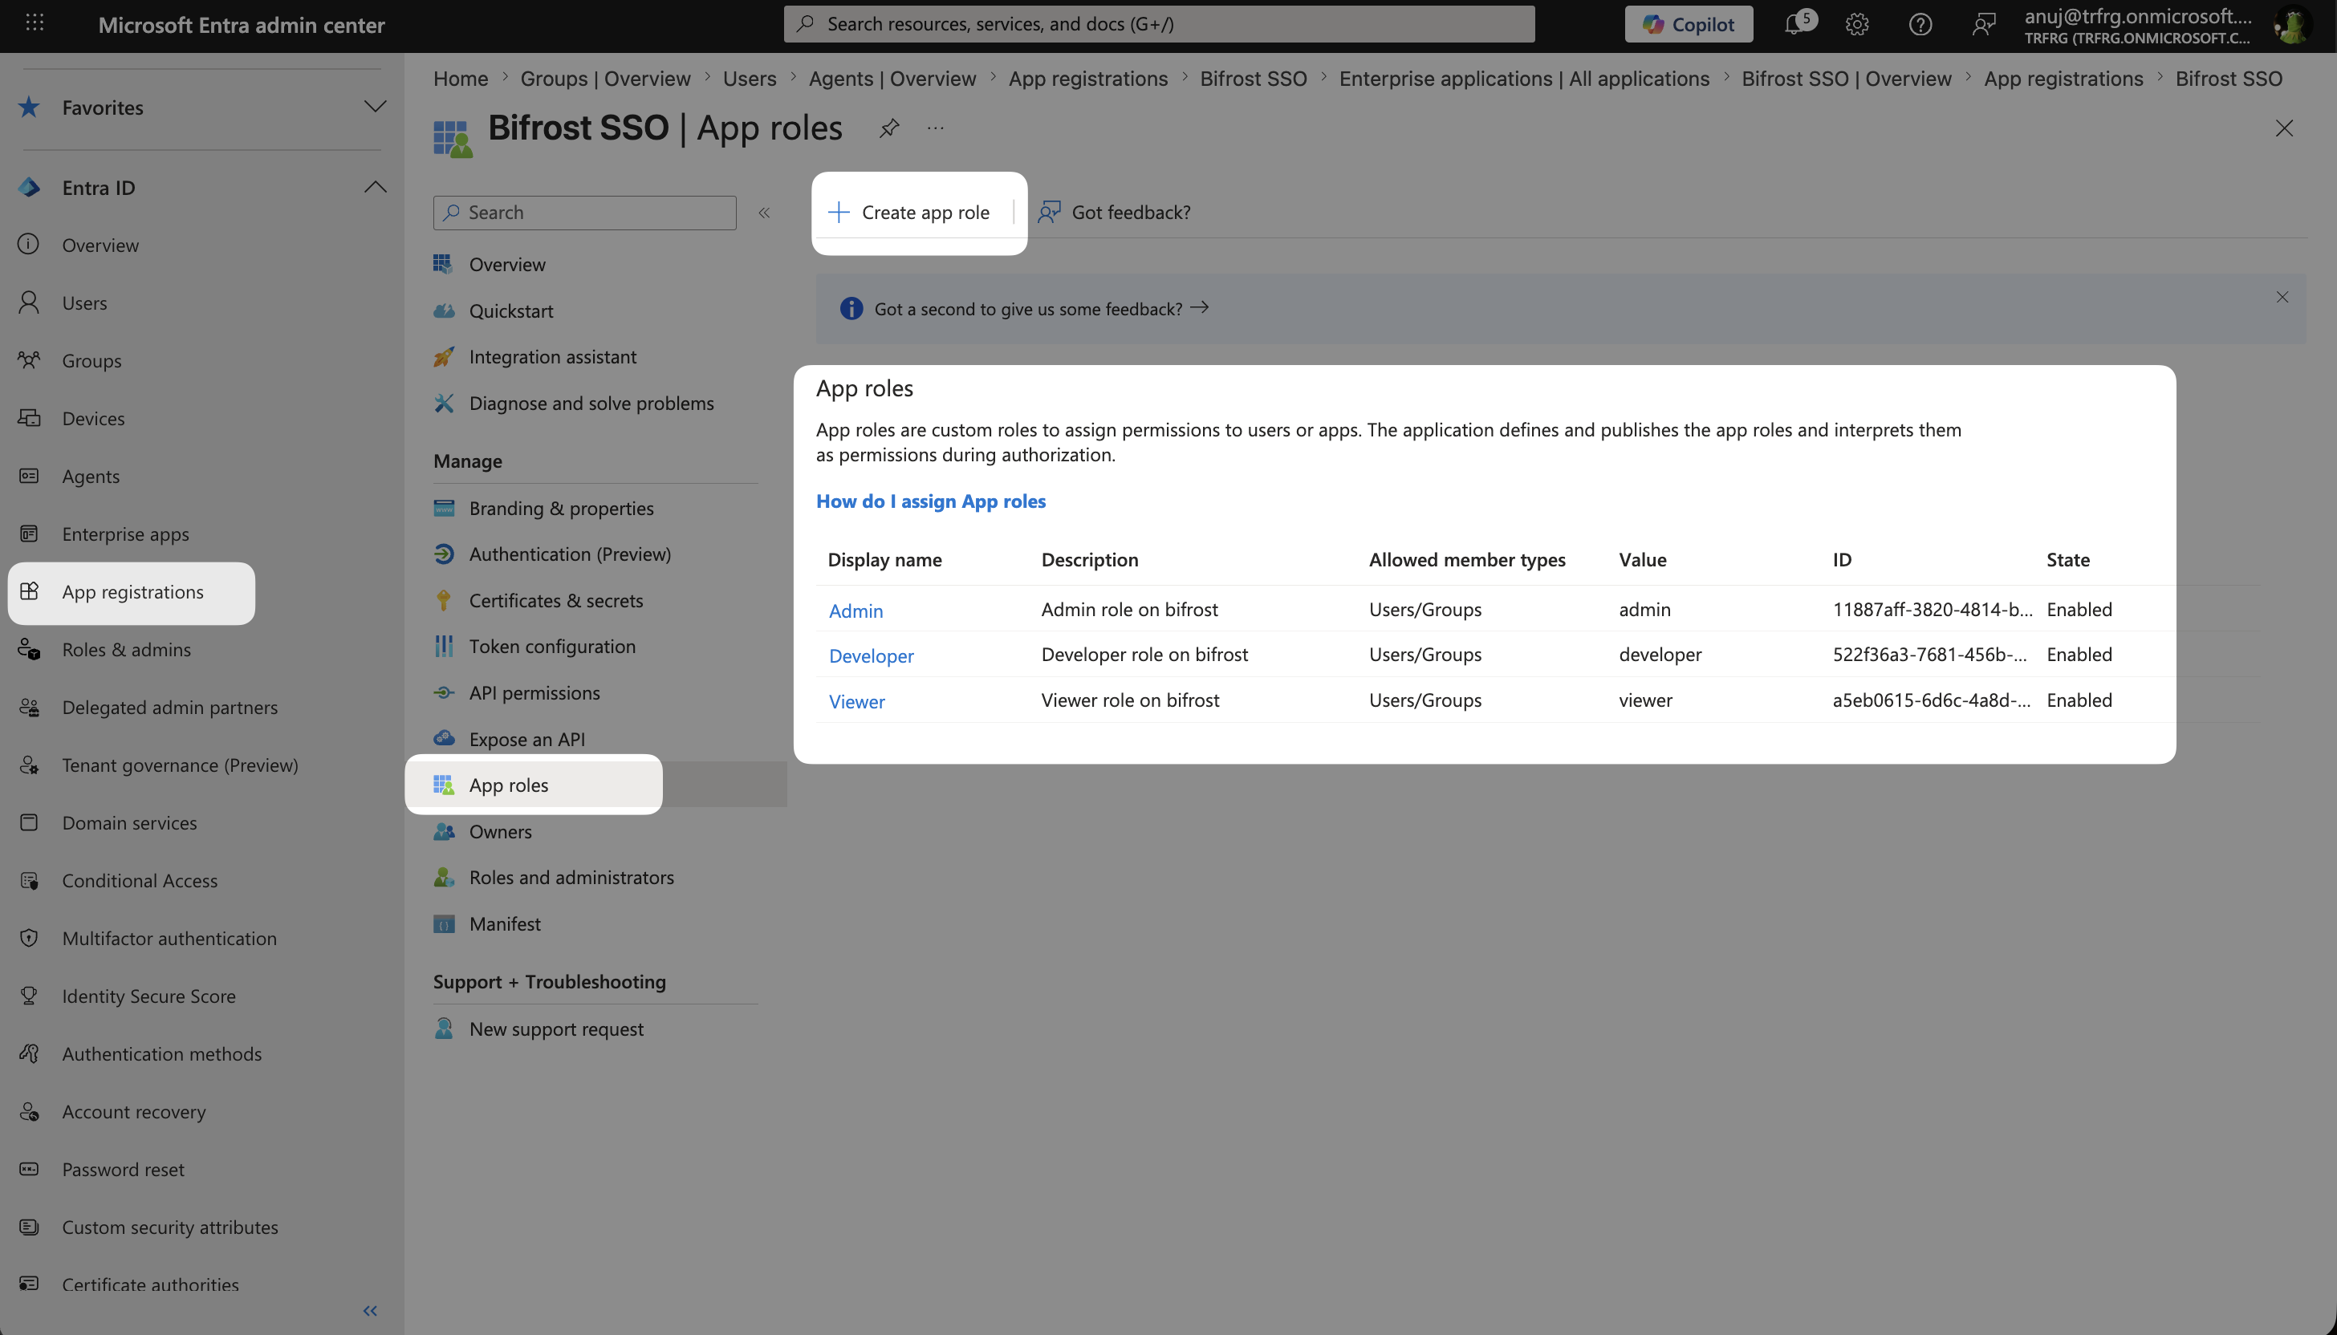The image size is (2337, 1335).
Task: Open the feedback banner link arrow
Action: coord(1200,308)
